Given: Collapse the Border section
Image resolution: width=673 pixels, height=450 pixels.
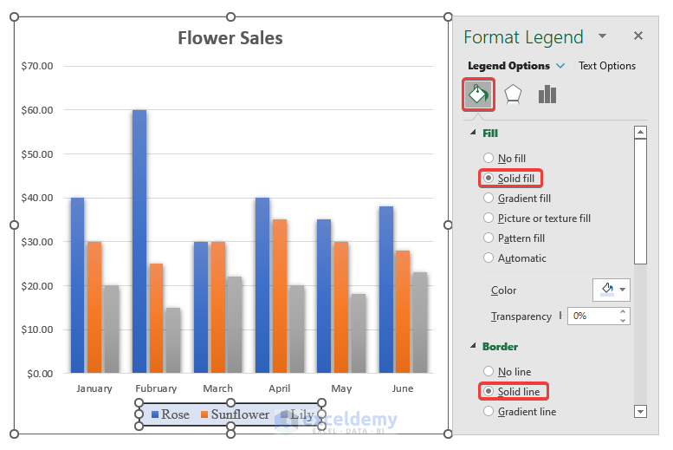Looking at the screenshot, I should [x=473, y=346].
